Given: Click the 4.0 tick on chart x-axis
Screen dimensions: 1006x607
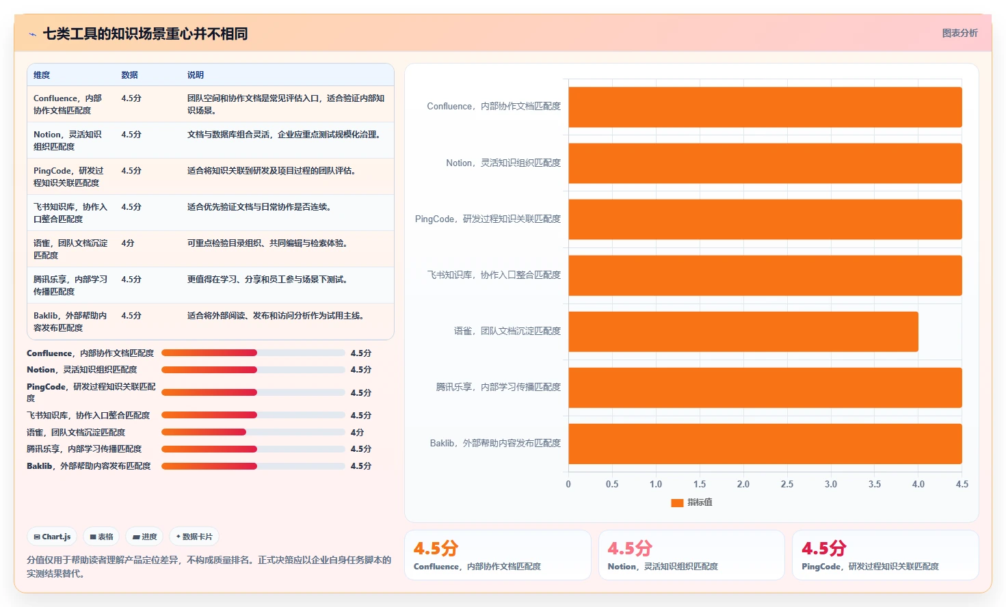Looking at the screenshot, I should (918, 484).
